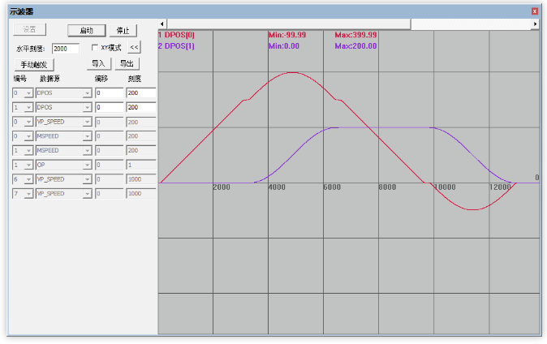Open the first row channel number dropdown

click(28, 93)
